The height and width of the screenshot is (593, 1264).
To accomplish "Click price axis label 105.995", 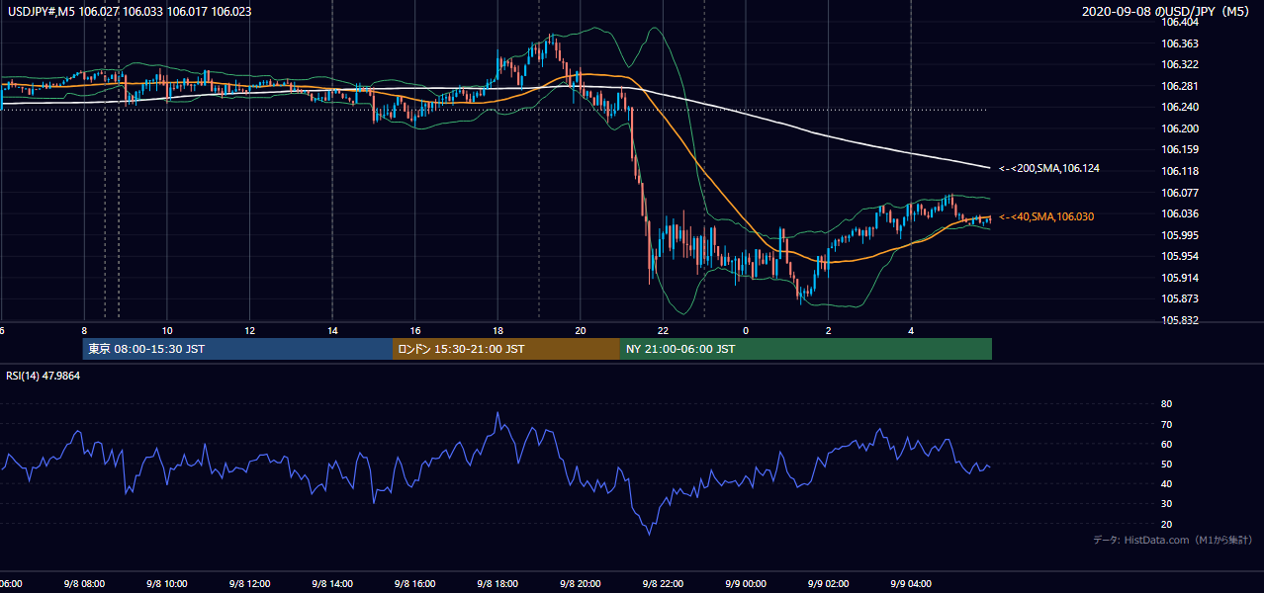I will point(1180,235).
